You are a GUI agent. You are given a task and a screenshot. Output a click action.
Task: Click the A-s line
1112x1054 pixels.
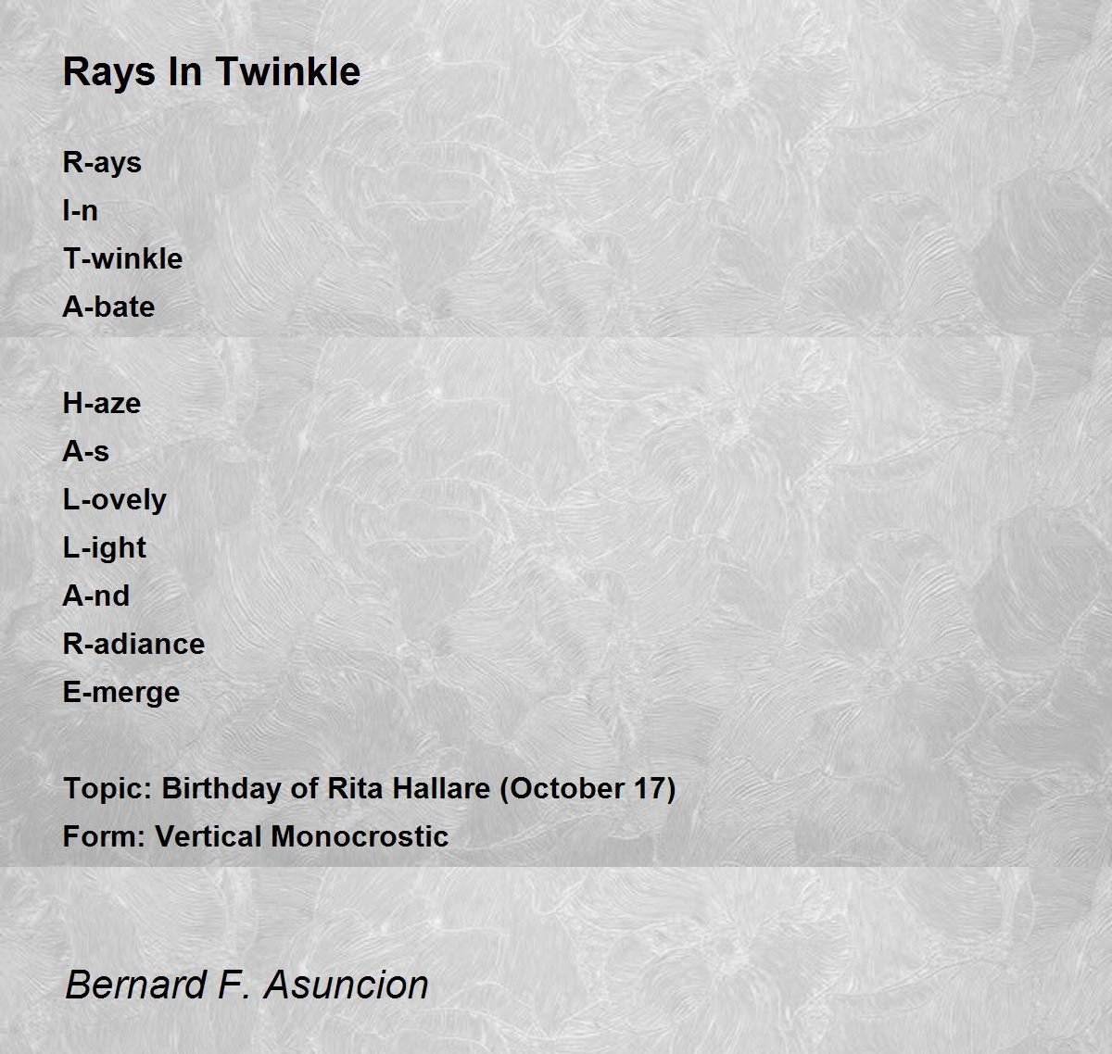pyautogui.click(x=85, y=451)
